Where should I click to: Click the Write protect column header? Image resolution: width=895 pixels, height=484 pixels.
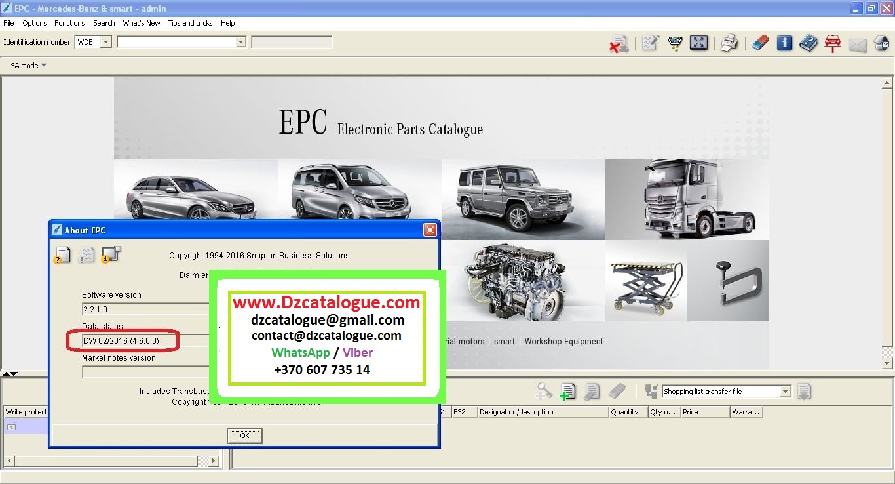(26, 412)
